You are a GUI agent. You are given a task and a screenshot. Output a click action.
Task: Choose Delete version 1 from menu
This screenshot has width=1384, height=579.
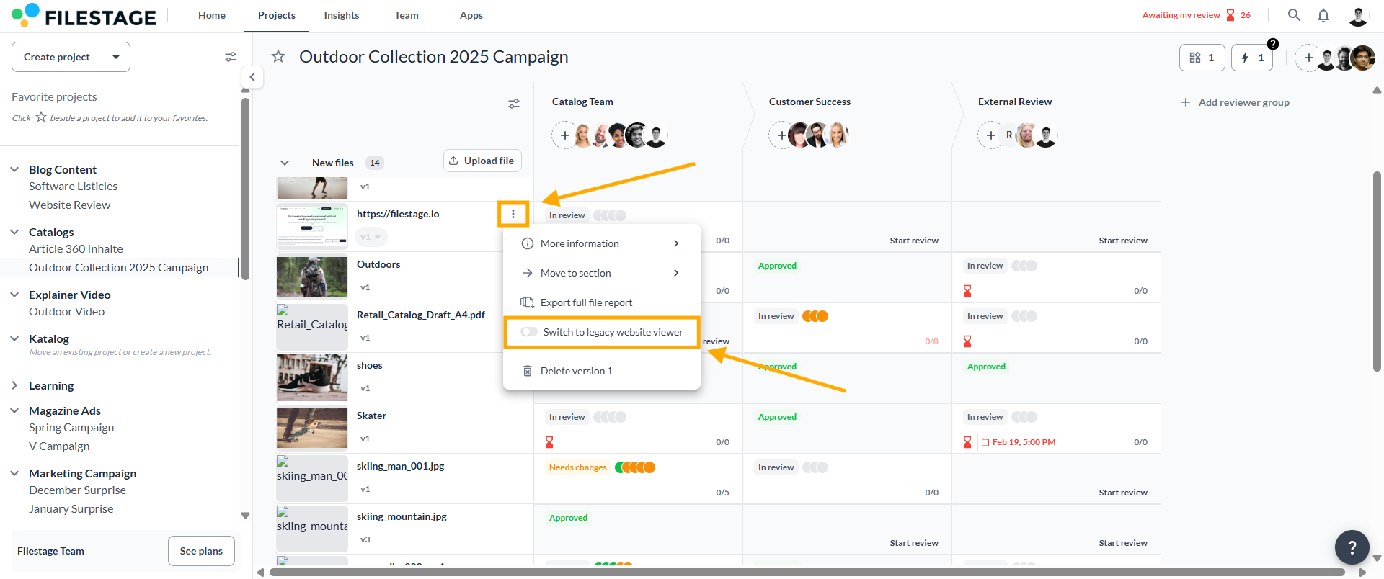(x=576, y=371)
